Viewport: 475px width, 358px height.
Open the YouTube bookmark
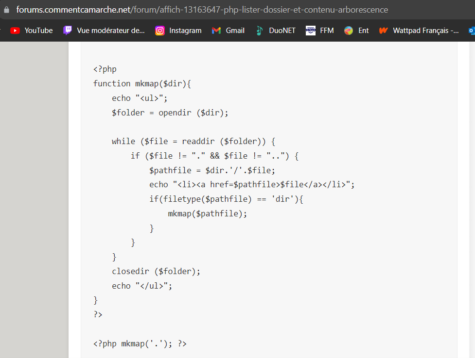(x=32, y=31)
